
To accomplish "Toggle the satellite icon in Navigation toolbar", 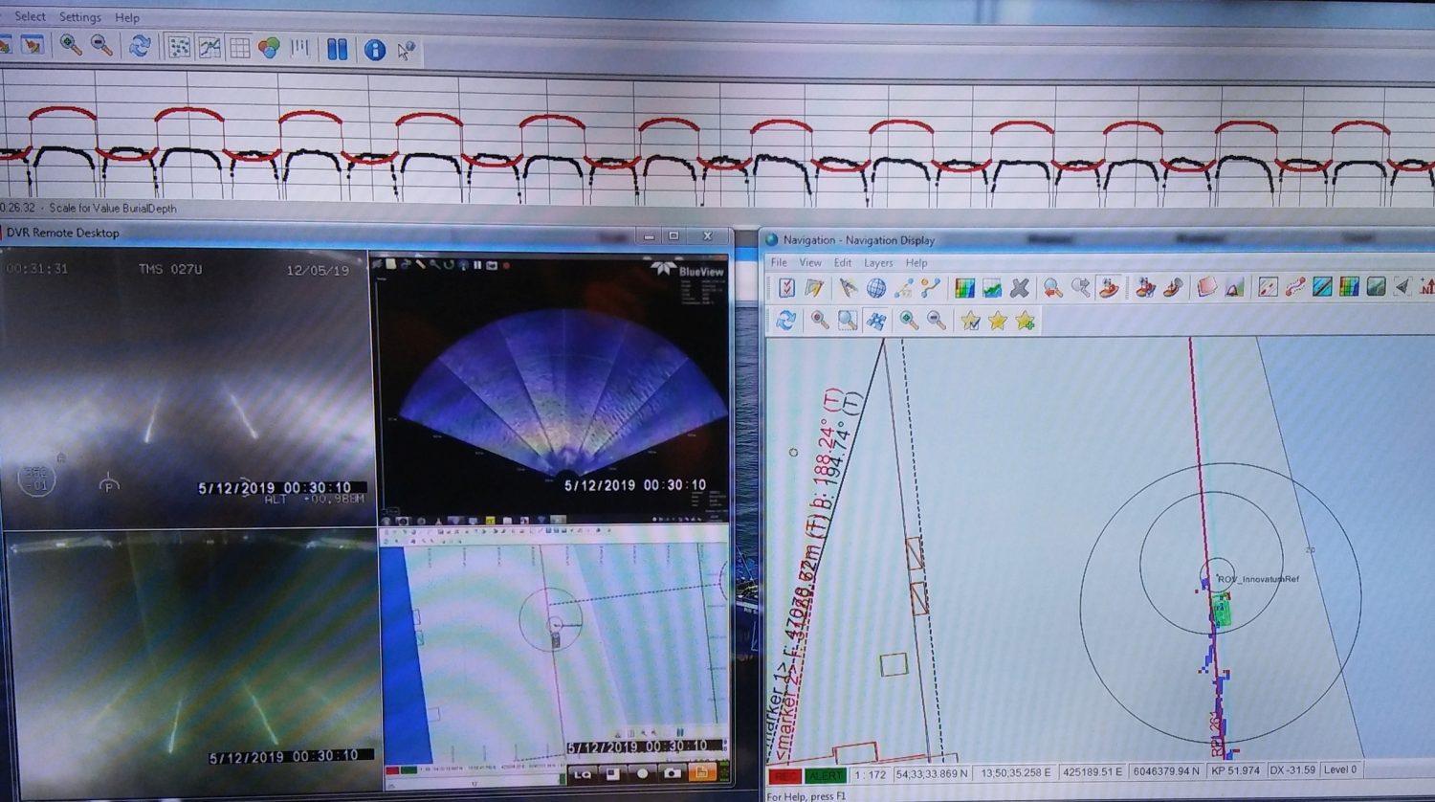I will tap(876, 321).
